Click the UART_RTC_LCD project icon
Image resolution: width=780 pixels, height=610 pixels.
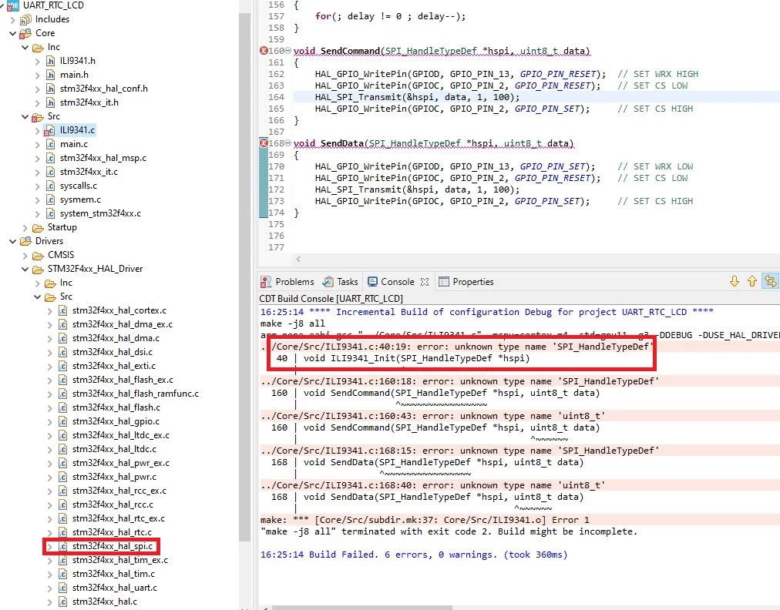point(13,5)
